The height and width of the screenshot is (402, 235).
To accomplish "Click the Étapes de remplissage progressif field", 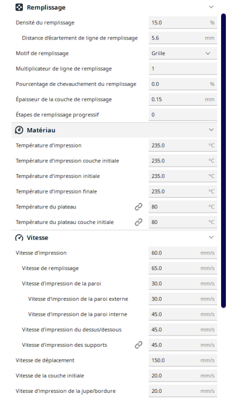I will (x=183, y=115).
